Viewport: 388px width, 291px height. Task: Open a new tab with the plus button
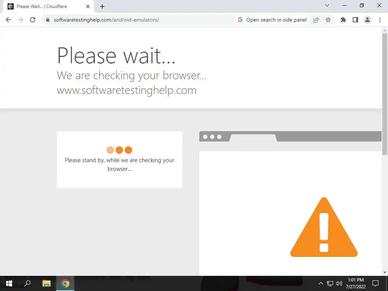point(102,6)
